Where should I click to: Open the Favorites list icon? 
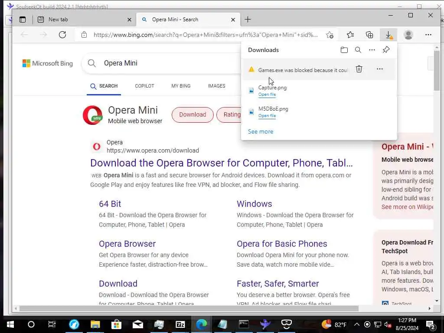click(350, 35)
